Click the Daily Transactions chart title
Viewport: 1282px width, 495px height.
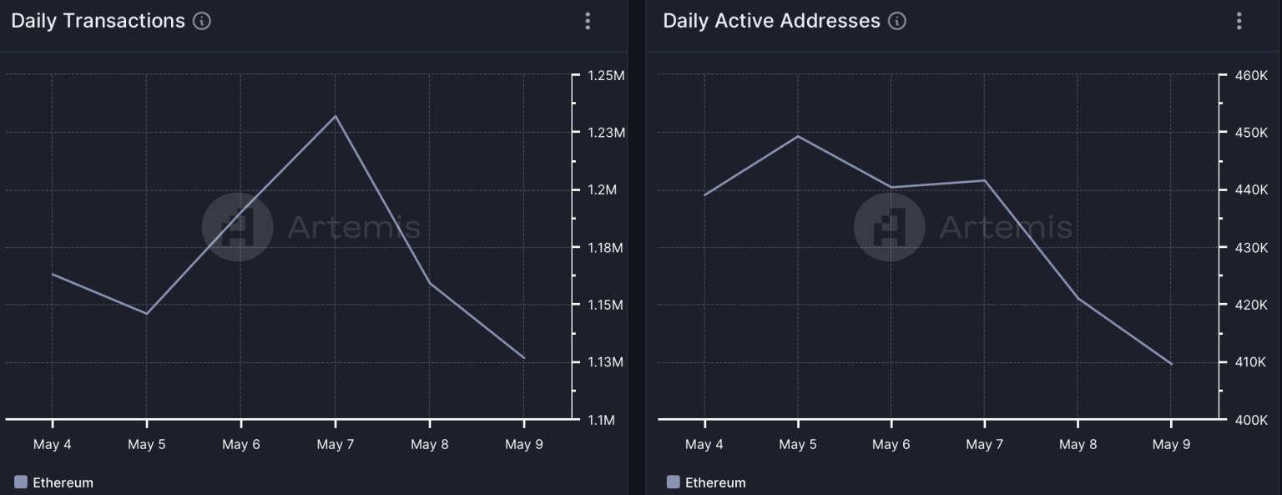coord(98,21)
